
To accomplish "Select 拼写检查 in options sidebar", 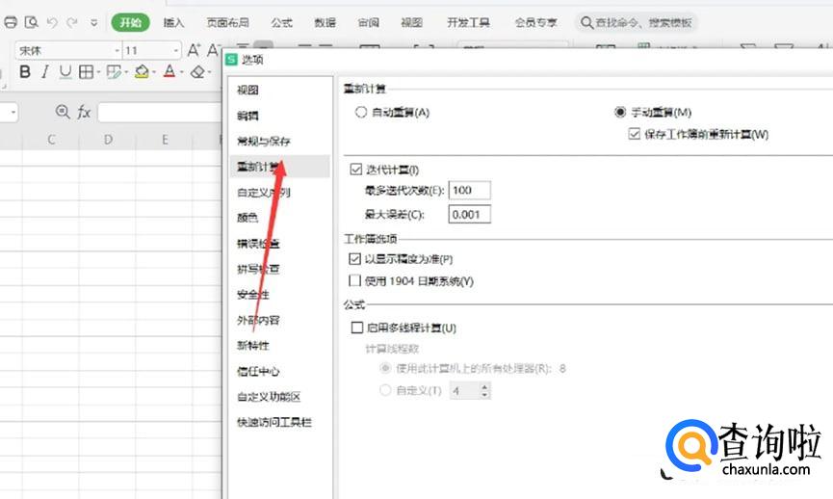I will point(258,270).
